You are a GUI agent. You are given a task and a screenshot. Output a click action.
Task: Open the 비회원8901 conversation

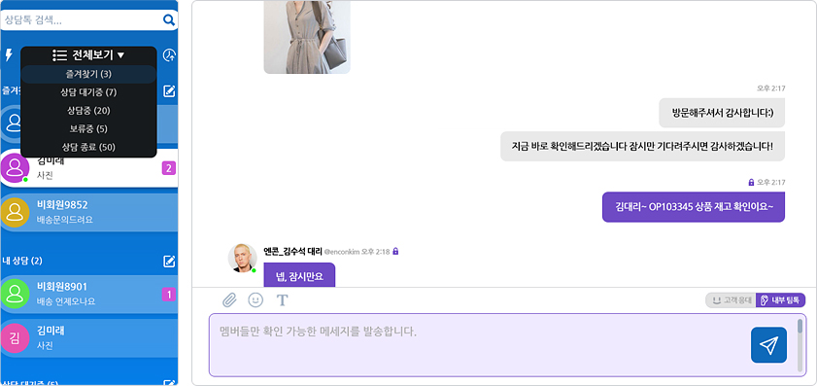click(89, 295)
